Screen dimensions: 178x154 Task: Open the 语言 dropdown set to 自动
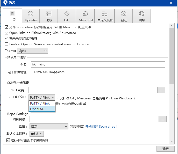pos(49,127)
